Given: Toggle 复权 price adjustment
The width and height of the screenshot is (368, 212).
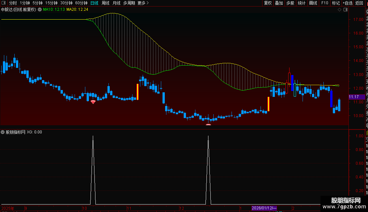Looking at the screenshot, I should [x=268, y=3].
